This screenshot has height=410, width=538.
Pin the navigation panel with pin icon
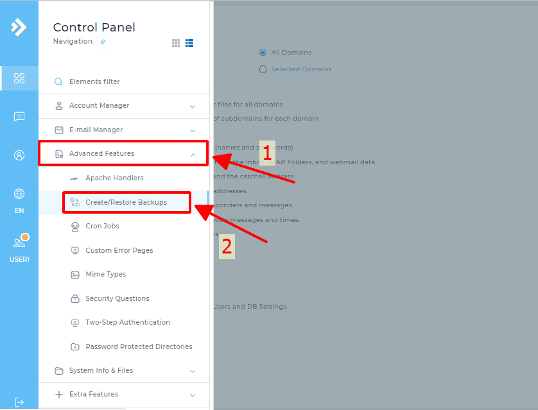(x=103, y=42)
